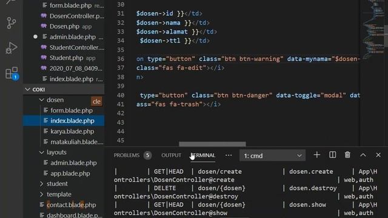Click DELETE method in terminal output

click(165, 188)
